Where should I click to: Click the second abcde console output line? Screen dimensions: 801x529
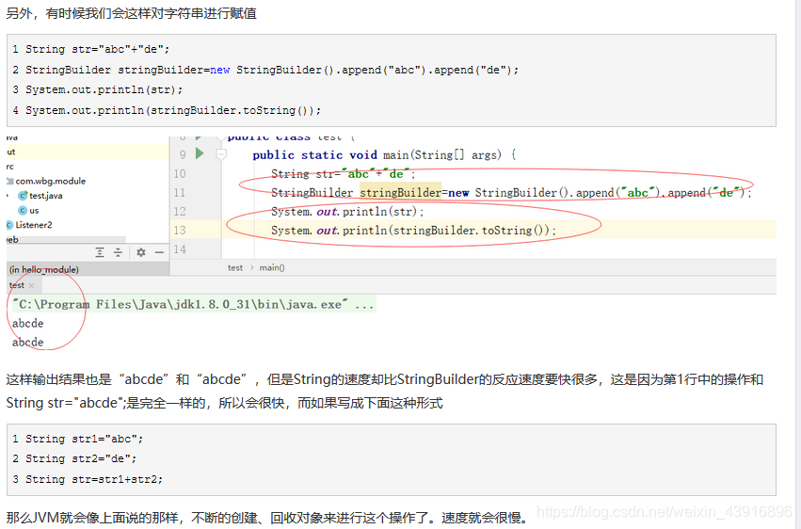tap(28, 342)
